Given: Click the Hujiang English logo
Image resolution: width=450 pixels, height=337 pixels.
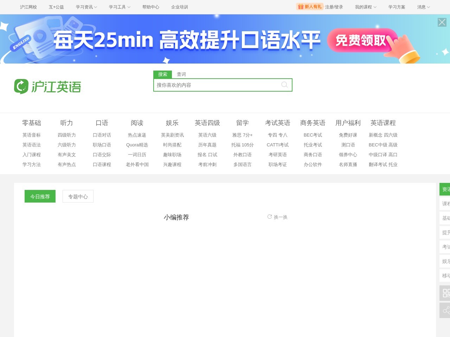Looking at the screenshot, I should coord(47,86).
